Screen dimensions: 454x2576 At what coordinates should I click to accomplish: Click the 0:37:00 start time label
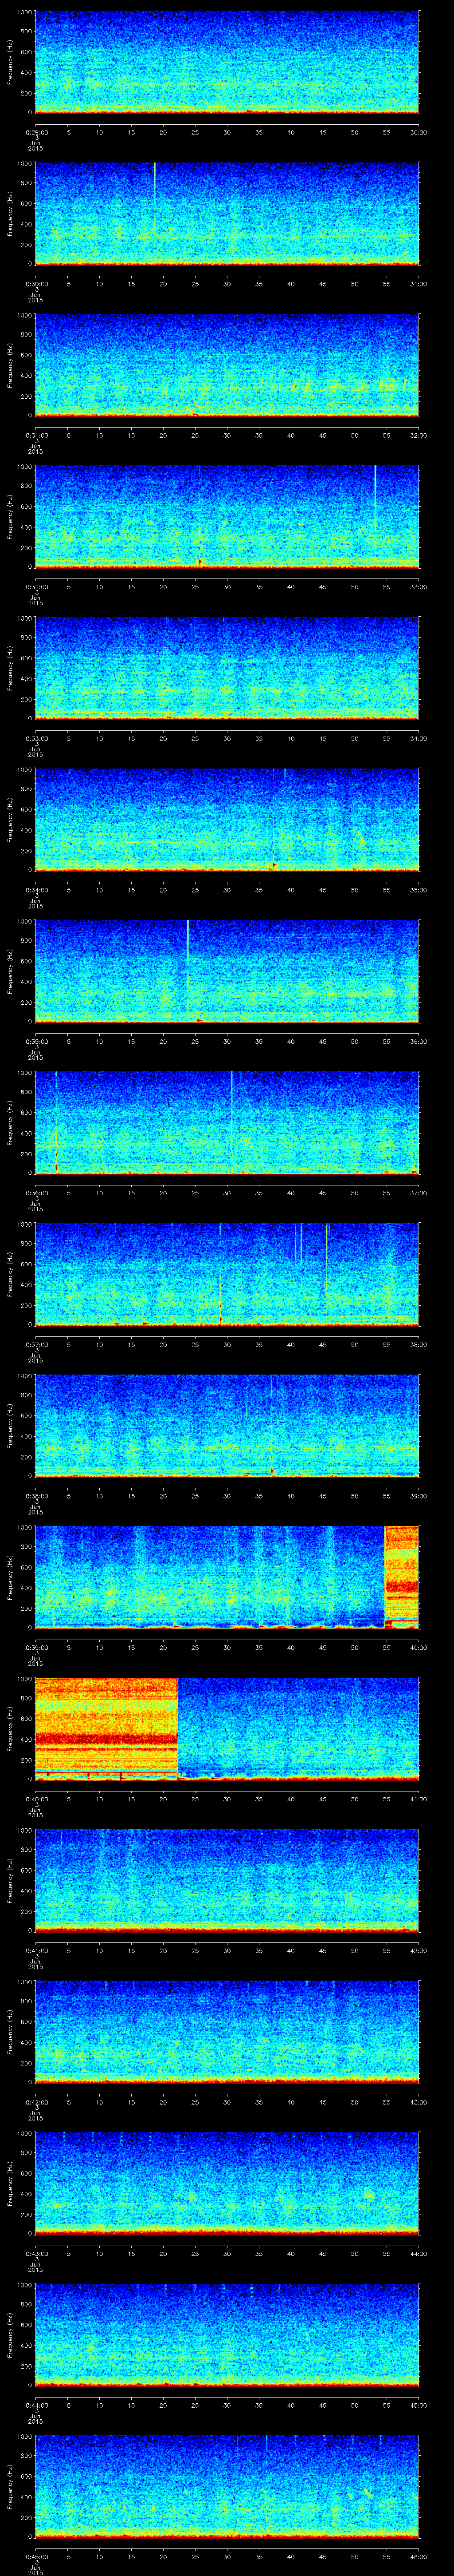coord(36,1344)
